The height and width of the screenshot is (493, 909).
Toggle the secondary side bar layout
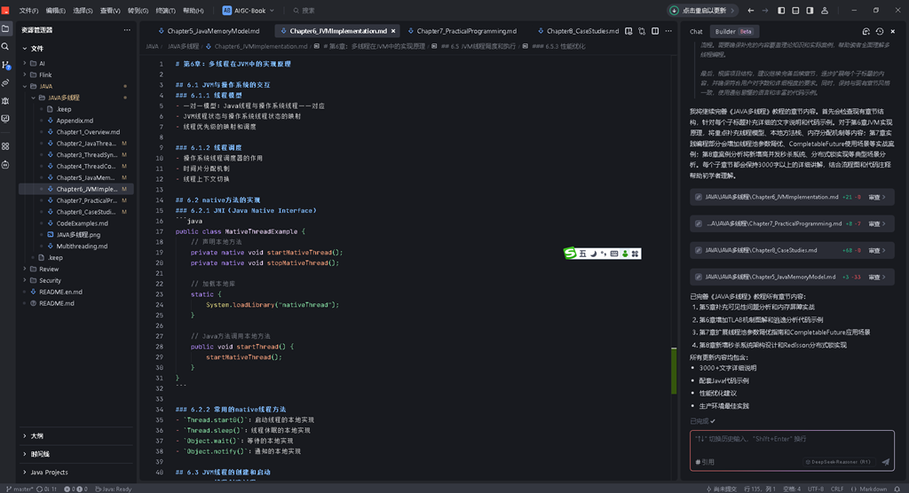pyautogui.click(x=810, y=11)
